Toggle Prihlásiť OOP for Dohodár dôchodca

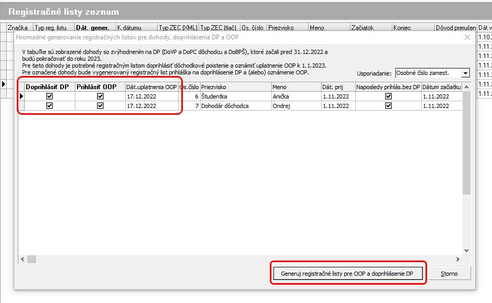pyautogui.click(x=100, y=105)
